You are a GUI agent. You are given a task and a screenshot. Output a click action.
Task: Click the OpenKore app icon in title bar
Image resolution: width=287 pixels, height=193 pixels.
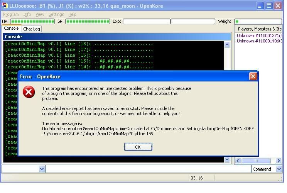(5, 5)
